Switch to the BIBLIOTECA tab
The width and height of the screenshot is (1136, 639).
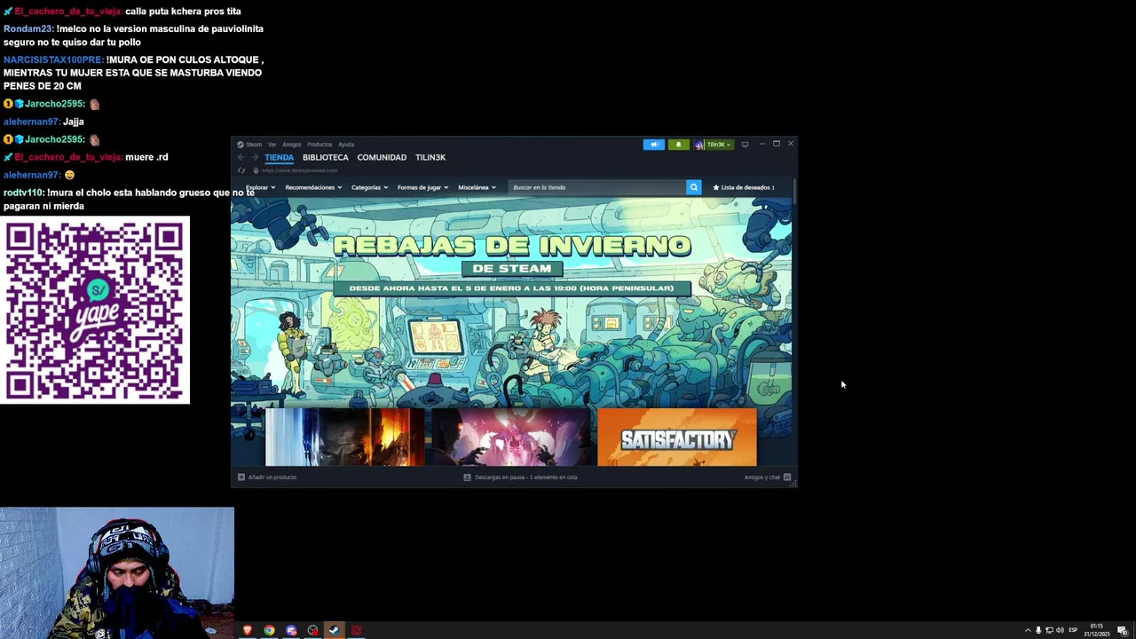pos(326,157)
